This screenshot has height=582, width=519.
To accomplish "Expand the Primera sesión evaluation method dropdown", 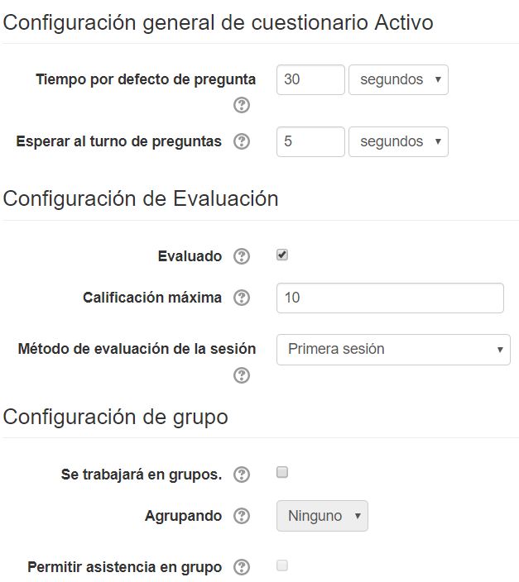I will point(393,349).
